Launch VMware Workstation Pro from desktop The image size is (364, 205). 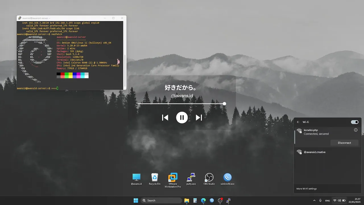click(173, 180)
